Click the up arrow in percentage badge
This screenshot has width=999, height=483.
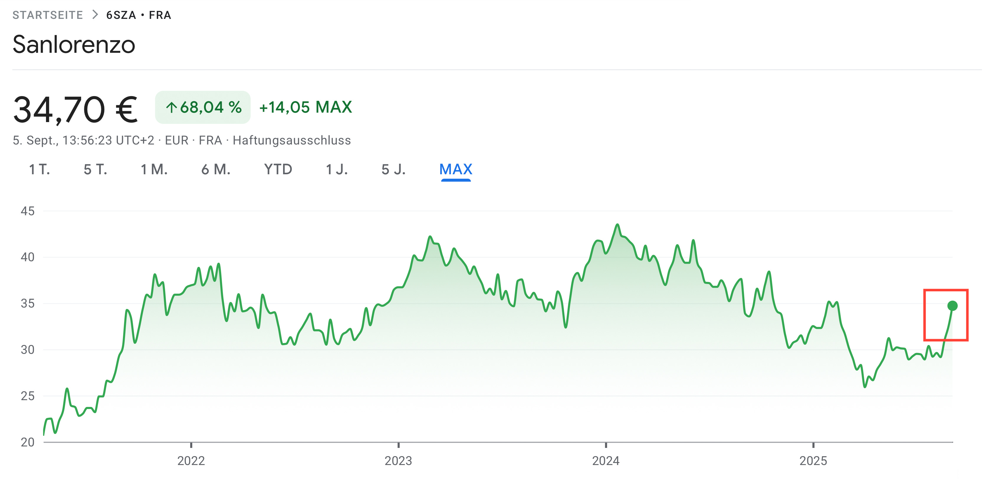pyautogui.click(x=171, y=107)
